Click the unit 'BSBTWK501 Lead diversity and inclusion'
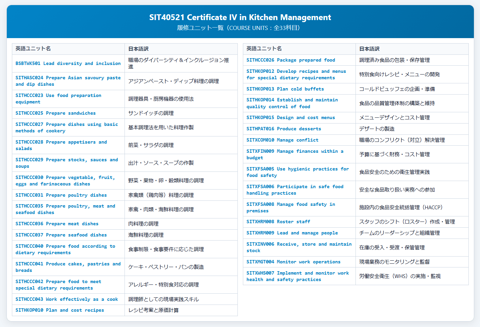Viewport: 480px width, 327px height. click(x=68, y=63)
